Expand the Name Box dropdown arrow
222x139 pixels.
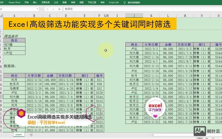(37, 9)
